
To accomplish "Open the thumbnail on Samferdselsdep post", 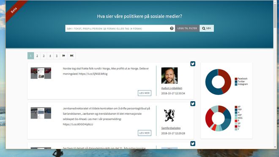I will pyautogui.click(x=41, y=113).
